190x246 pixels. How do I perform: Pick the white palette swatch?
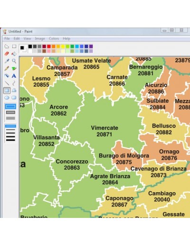coord(30,51)
